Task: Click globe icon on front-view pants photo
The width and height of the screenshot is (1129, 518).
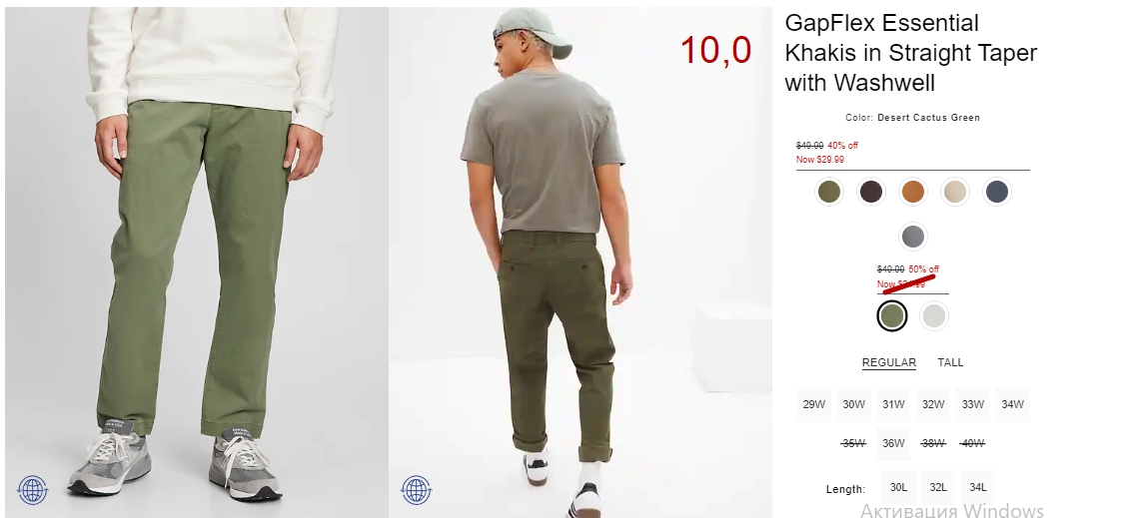Action: click(32, 490)
